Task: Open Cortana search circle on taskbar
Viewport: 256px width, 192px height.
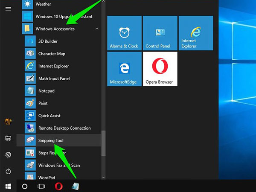Action: pyautogui.click(x=25, y=186)
